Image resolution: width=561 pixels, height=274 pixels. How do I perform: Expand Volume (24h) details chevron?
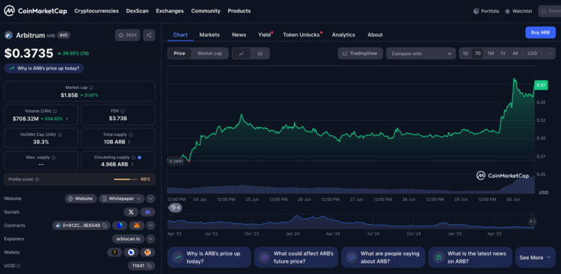pyautogui.click(x=67, y=119)
